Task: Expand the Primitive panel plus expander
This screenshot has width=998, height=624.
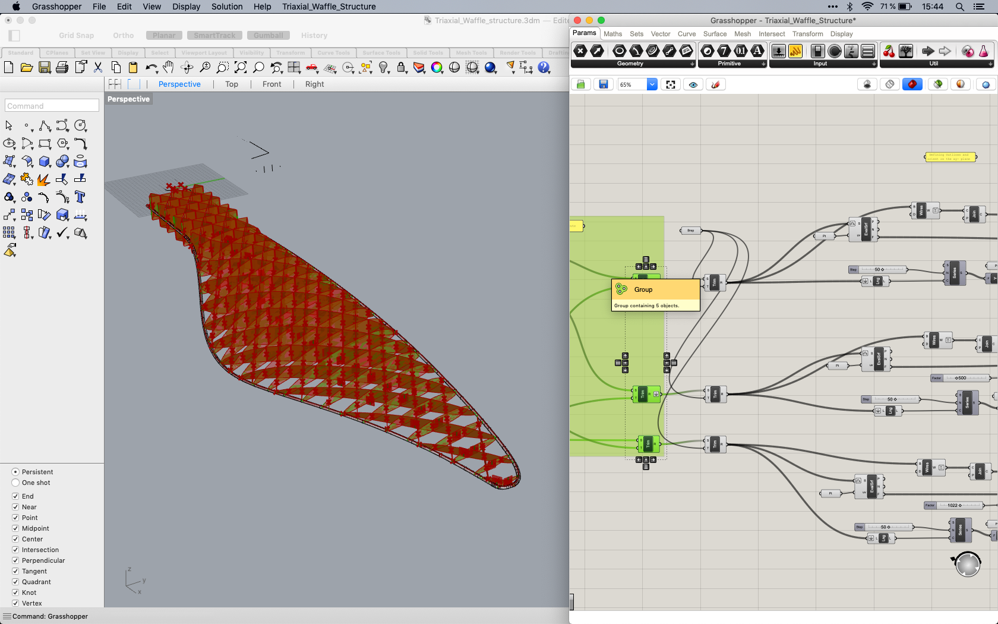Action: tap(763, 64)
